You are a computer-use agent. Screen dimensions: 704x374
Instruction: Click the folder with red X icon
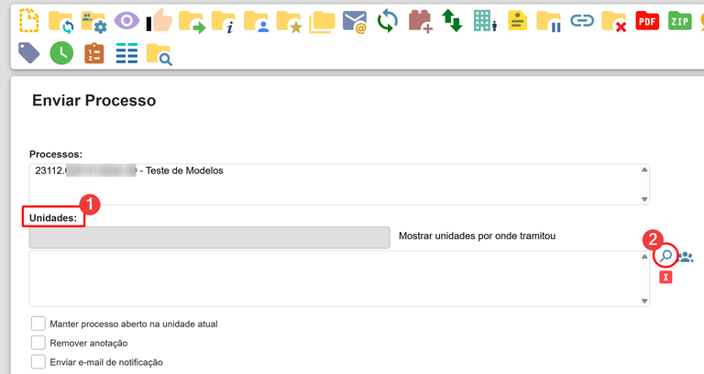pyautogui.click(x=614, y=22)
